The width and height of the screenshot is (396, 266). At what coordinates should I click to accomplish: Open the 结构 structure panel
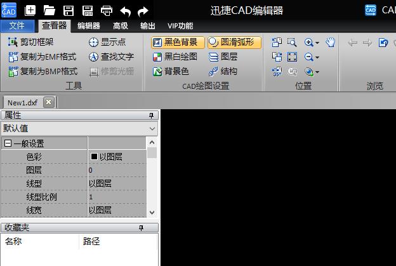(223, 72)
